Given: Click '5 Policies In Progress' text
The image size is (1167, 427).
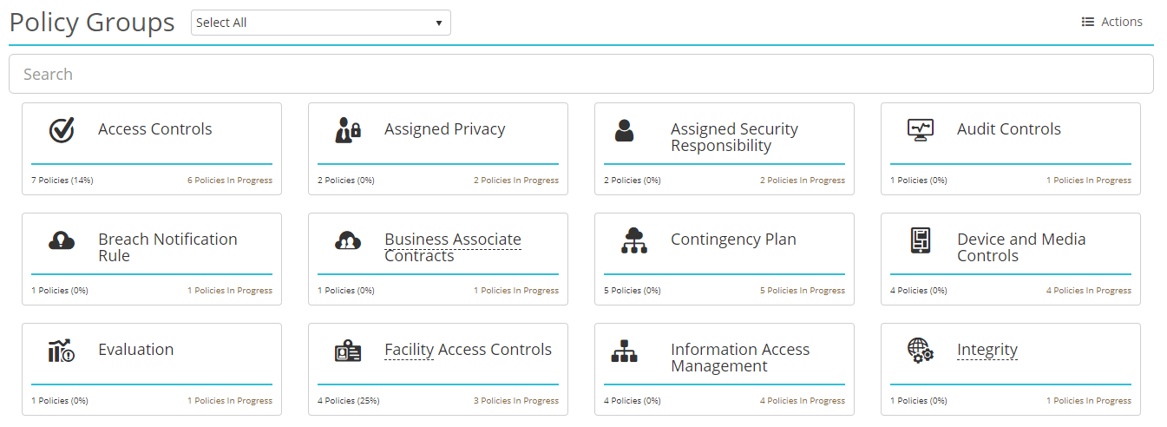Looking at the screenshot, I should pyautogui.click(x=803, y=291).
